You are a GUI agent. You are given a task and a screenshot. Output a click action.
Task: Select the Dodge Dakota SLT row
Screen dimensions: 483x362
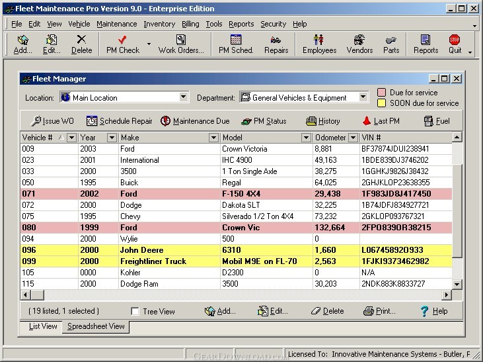click(x=237, y=205)
